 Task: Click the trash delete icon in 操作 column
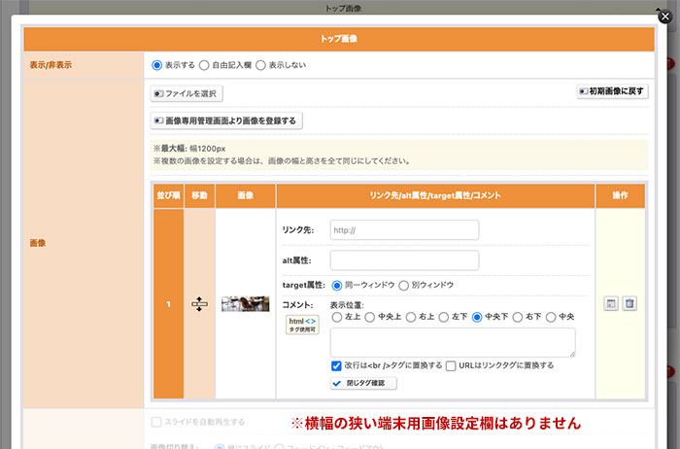[x=629, y=304]
